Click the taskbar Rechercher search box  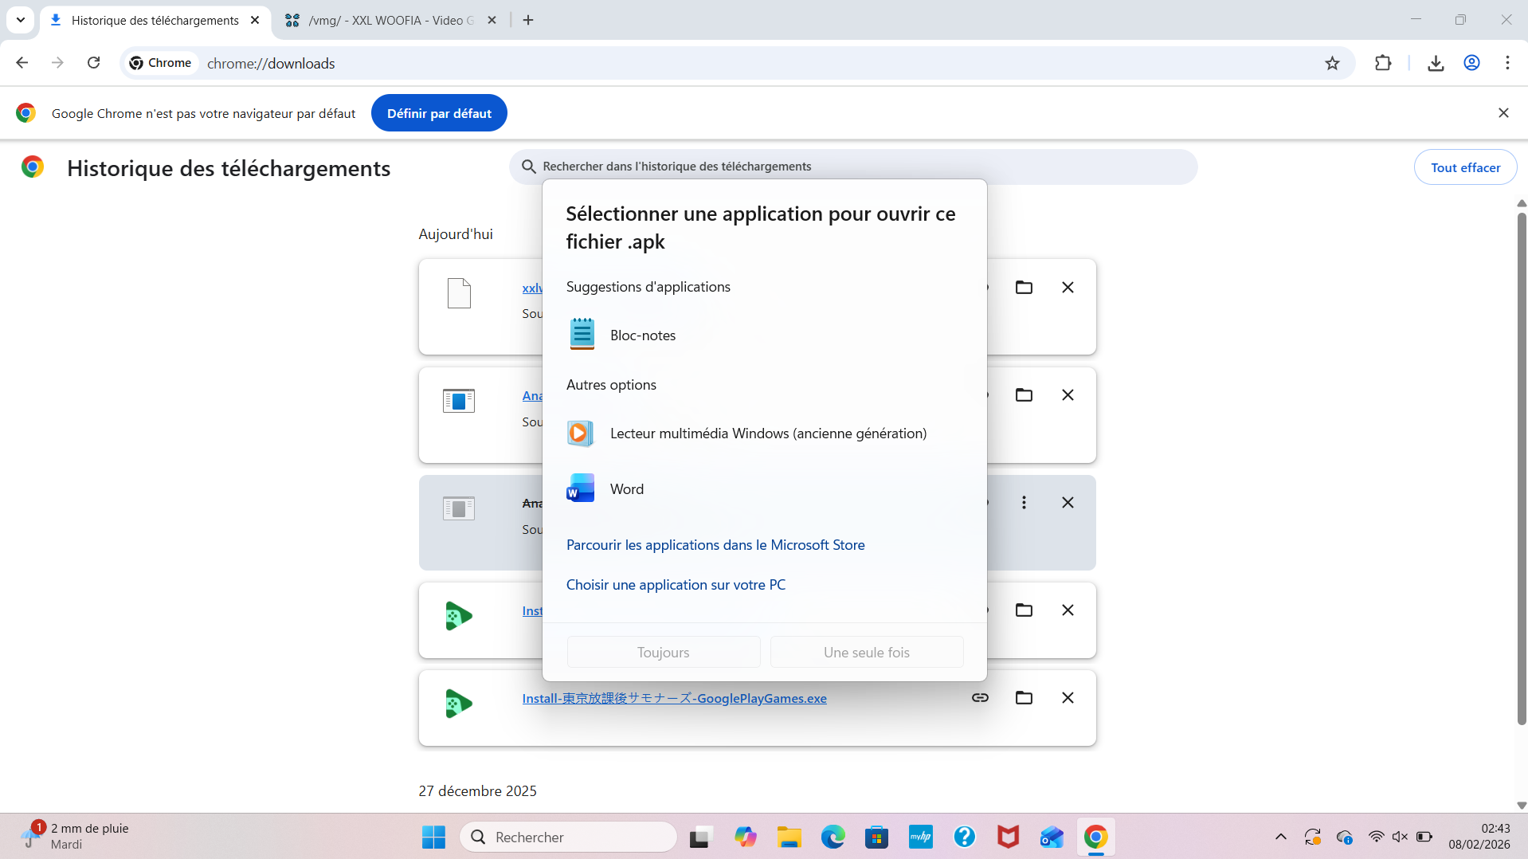coord(569,837)
